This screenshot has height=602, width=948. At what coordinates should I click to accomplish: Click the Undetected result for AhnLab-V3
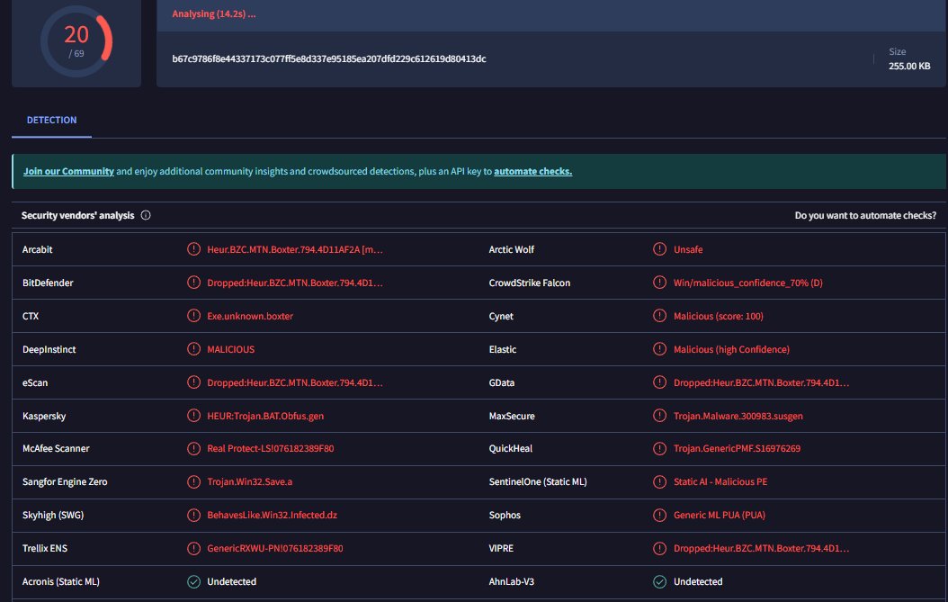coord(698,581)
